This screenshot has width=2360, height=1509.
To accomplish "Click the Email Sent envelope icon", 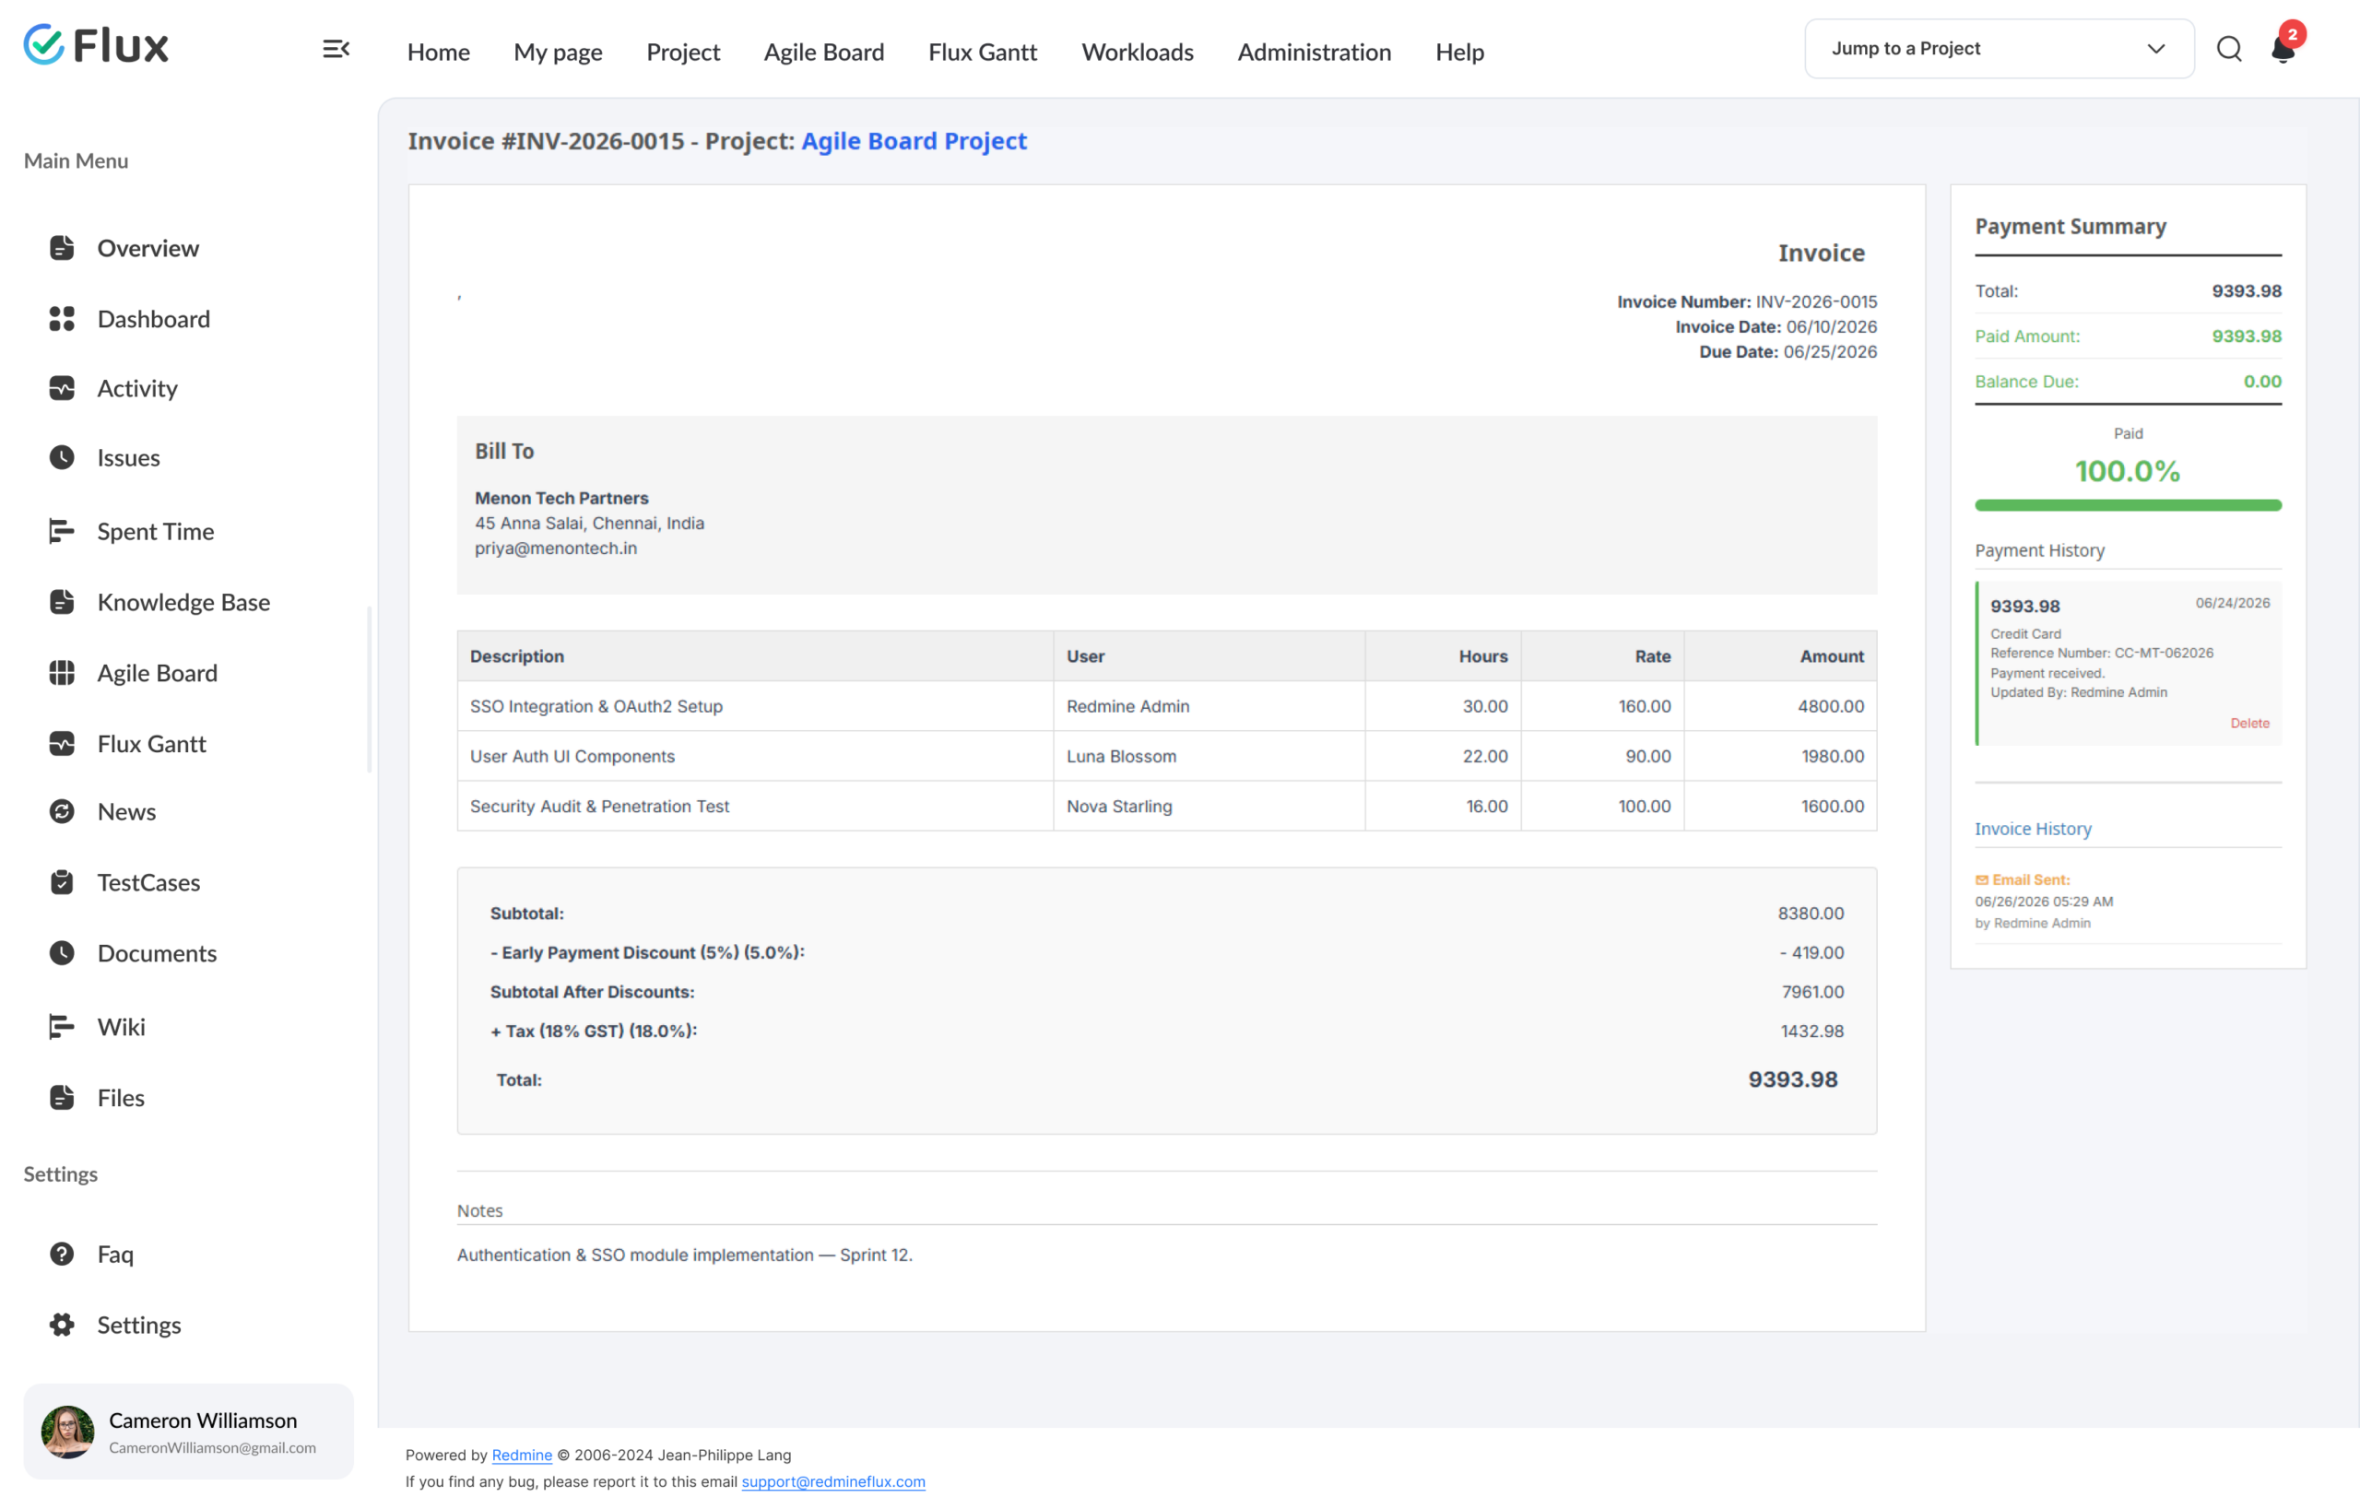I will click(1982, 880).
